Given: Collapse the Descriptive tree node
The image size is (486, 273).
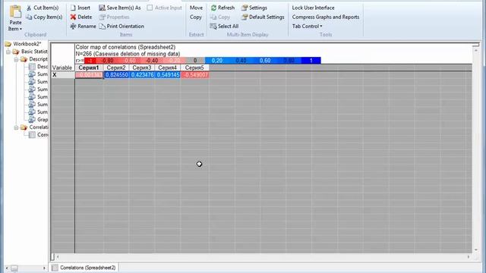Looking at the screenshot, I should (17, 59).
